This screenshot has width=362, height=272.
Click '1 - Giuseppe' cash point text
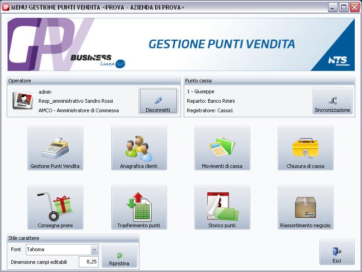200,91
